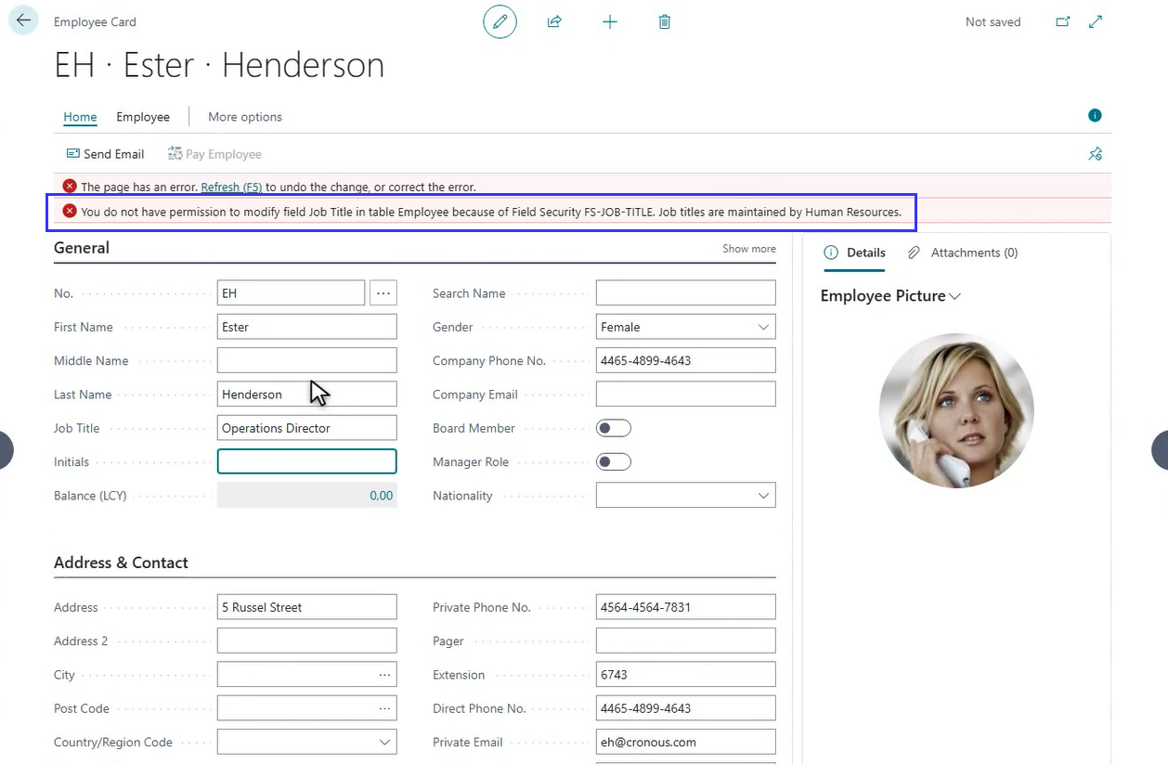Click the Employee Card breadcrumb text

click(95, 21)
